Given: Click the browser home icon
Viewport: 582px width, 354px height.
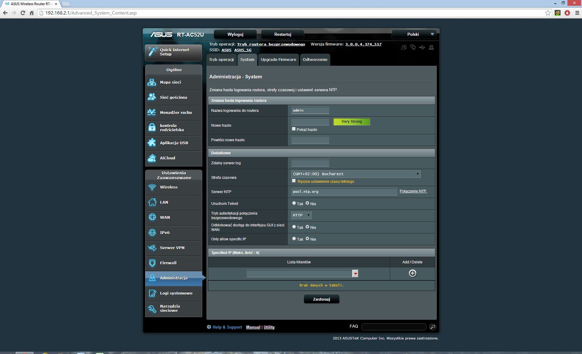Looking at the screenshot, I should [32, 13].
